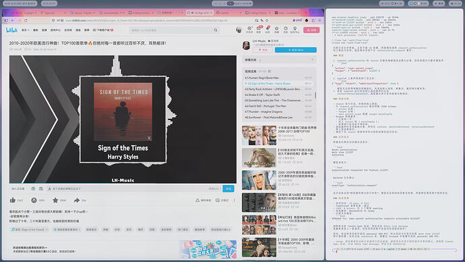The image size is (465, 262).
Task: Toggle the playlist view switch next to episode count
Action: pyautogui.click(x=270, y=72)
